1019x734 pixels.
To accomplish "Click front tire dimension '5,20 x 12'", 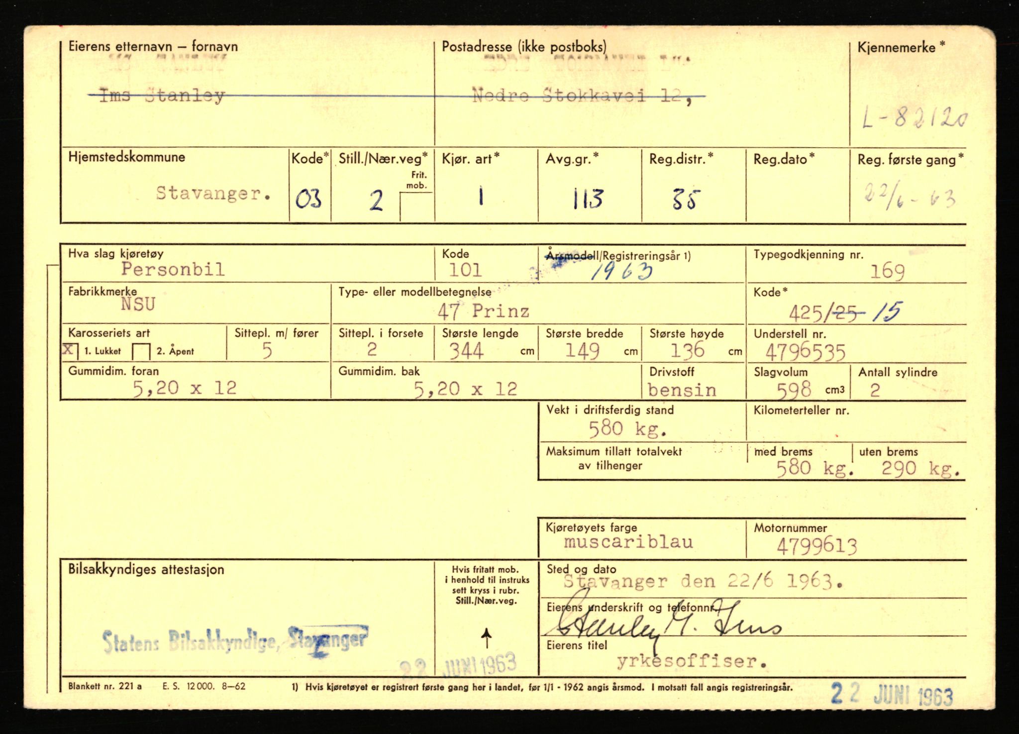I will click(184, 388).
